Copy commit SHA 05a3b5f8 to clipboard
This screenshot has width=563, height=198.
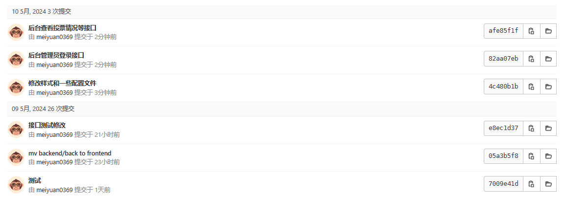pos(531,156)
